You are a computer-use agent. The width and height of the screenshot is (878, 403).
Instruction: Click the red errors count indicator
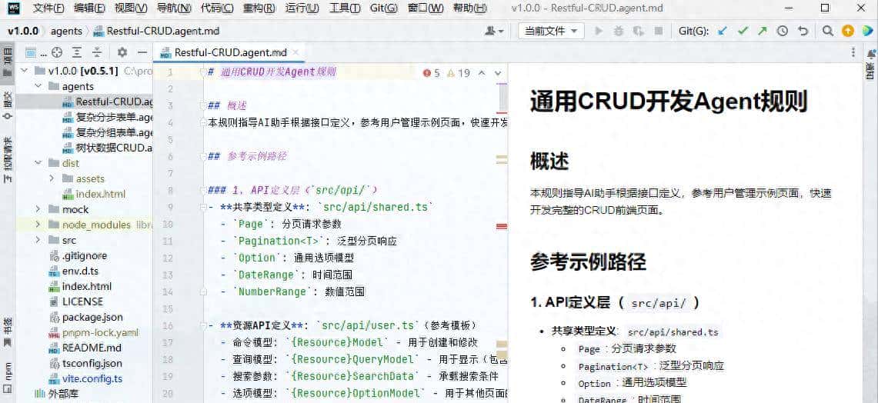432,73
